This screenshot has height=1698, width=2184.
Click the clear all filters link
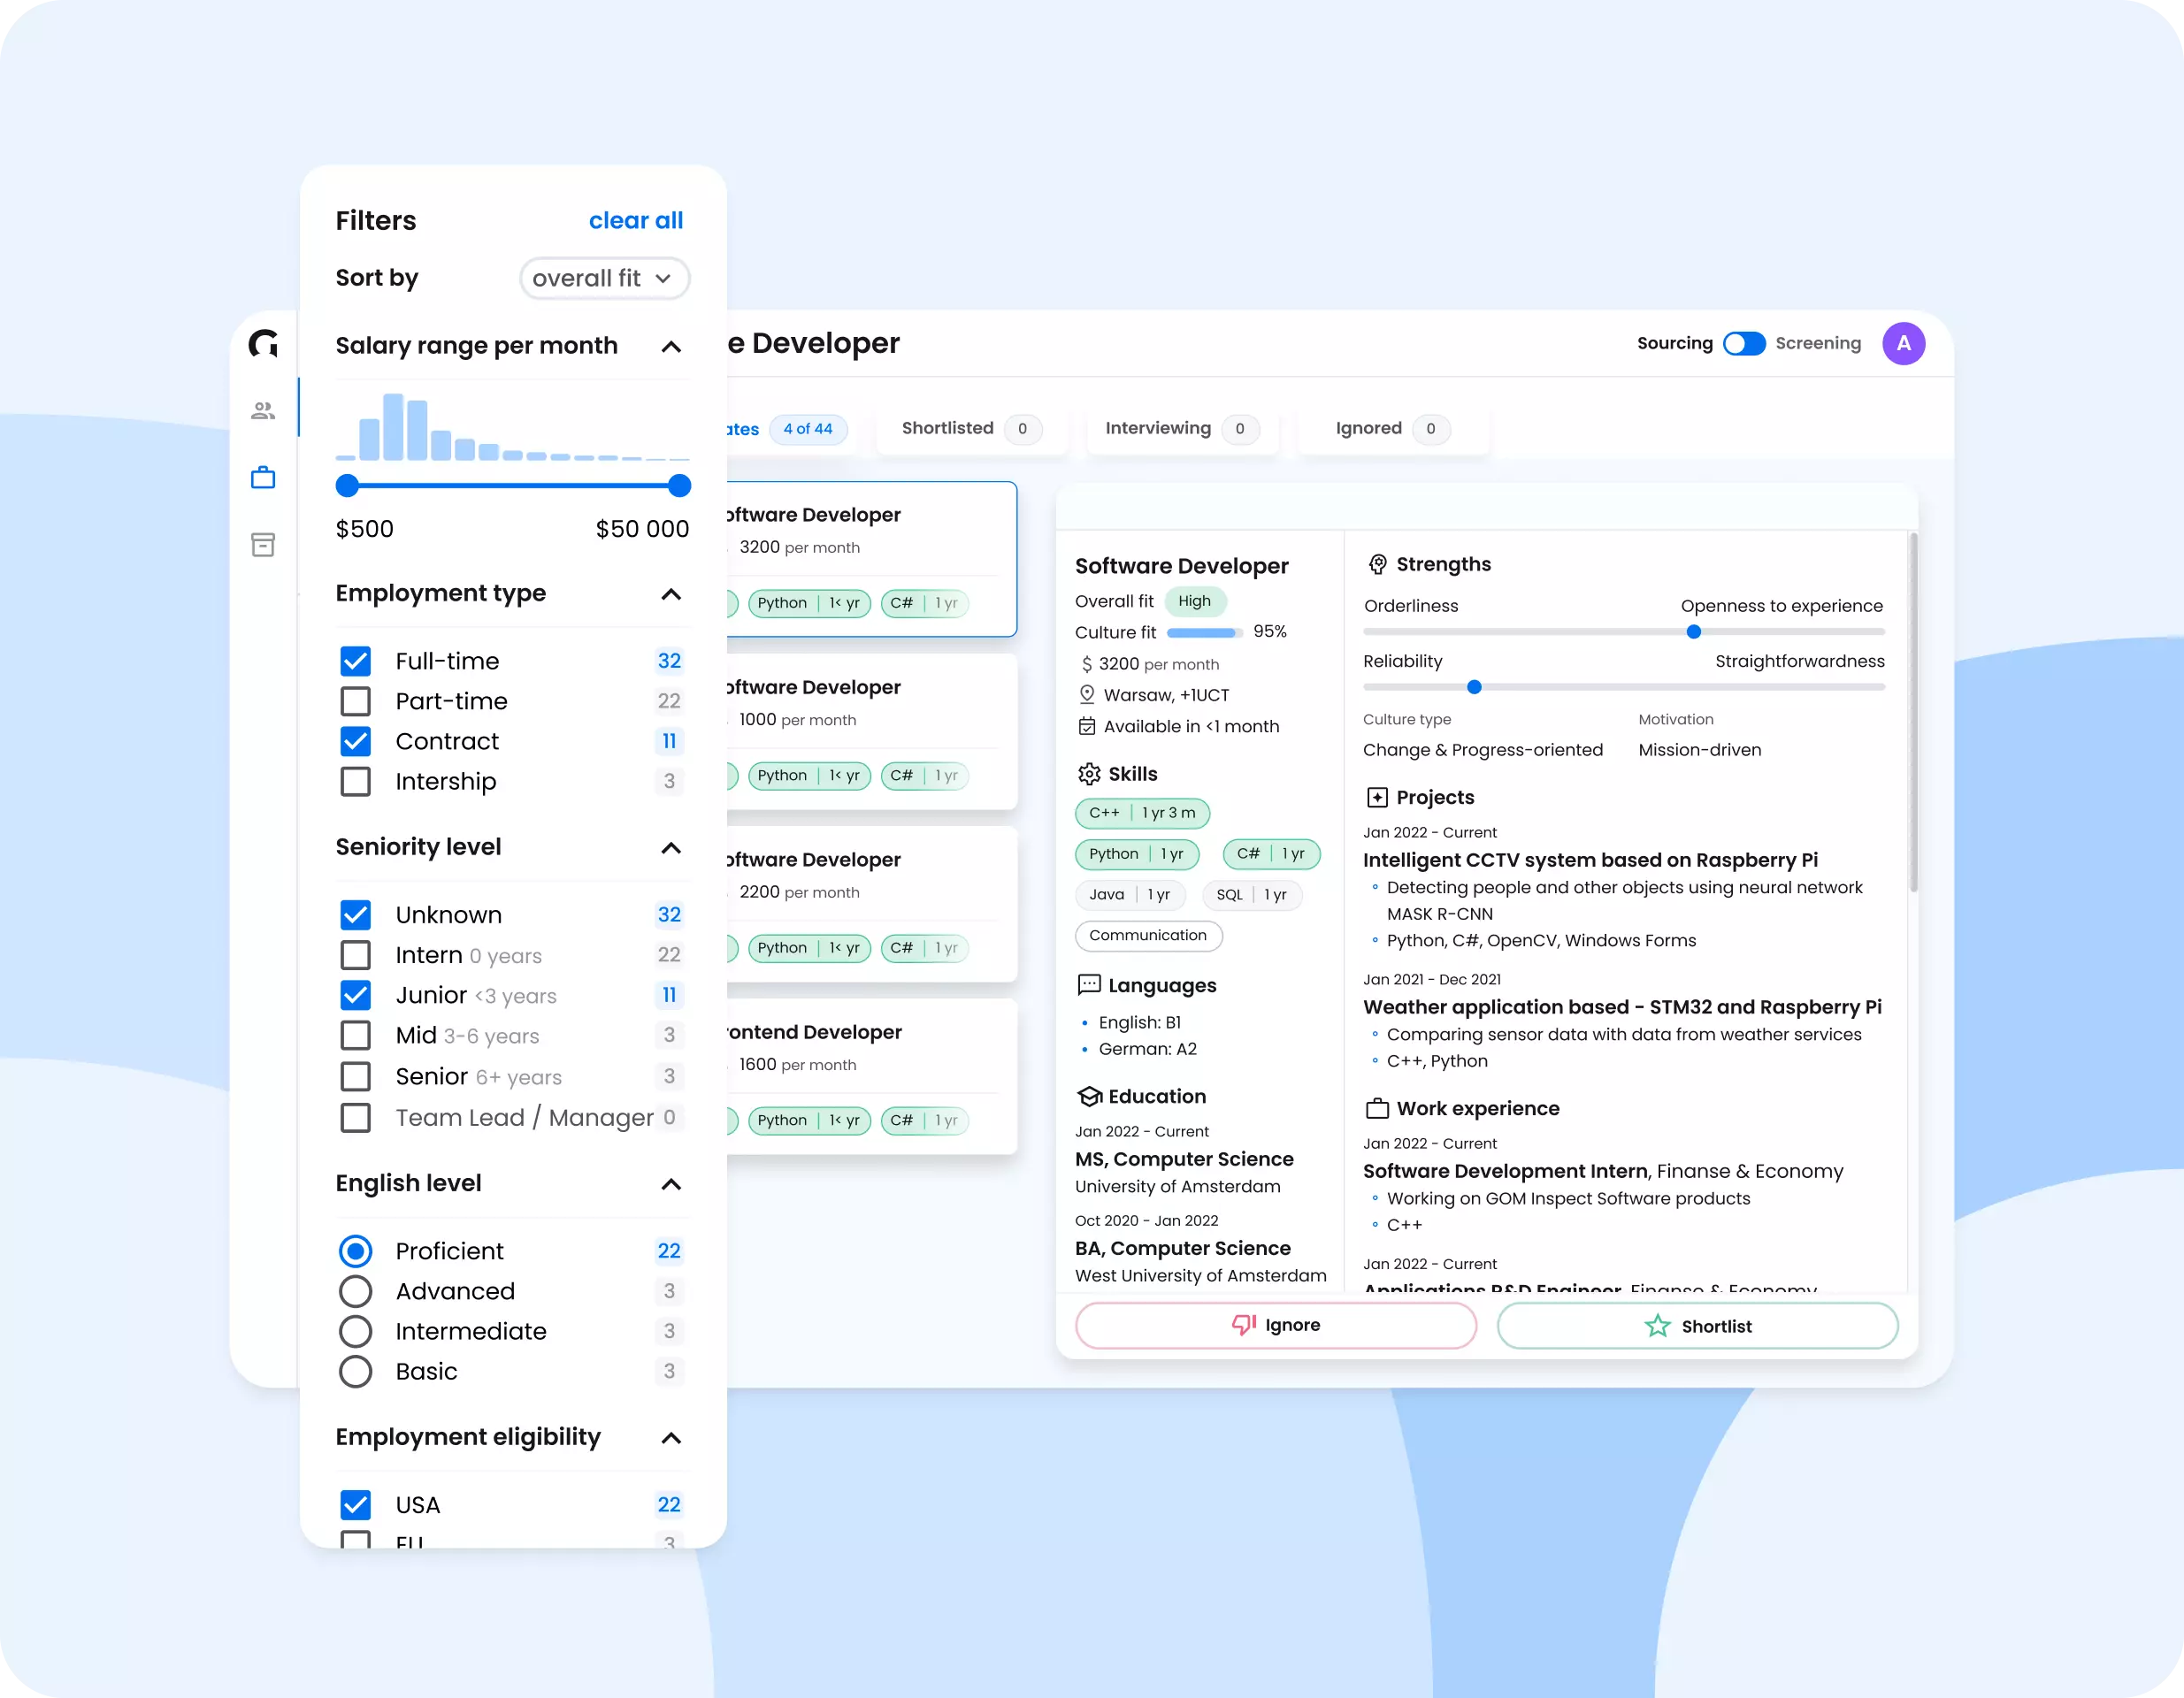pyautogui.click(x=632, y=220)
